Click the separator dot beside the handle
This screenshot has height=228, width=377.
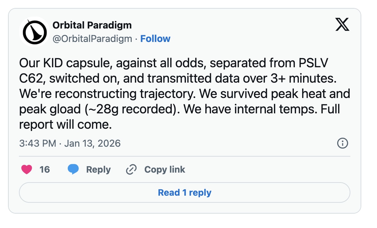(x=136, y=38)
